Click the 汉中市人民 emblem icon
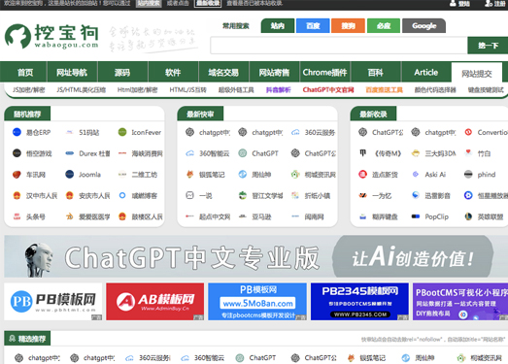 17,195
